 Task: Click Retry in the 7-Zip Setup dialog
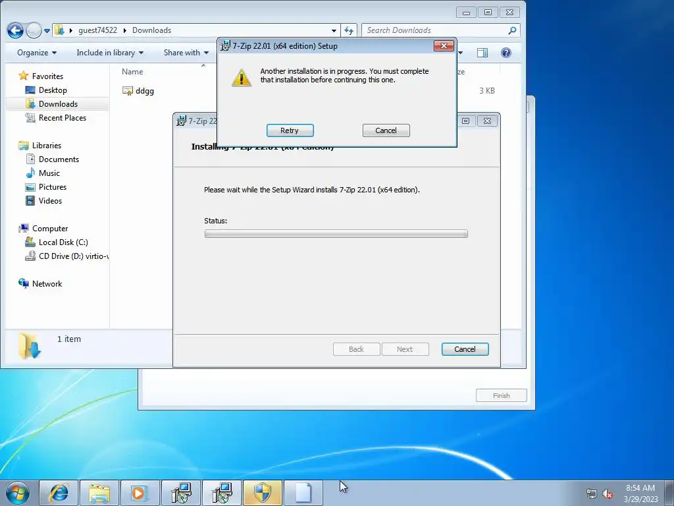click(x=290, y=130)
